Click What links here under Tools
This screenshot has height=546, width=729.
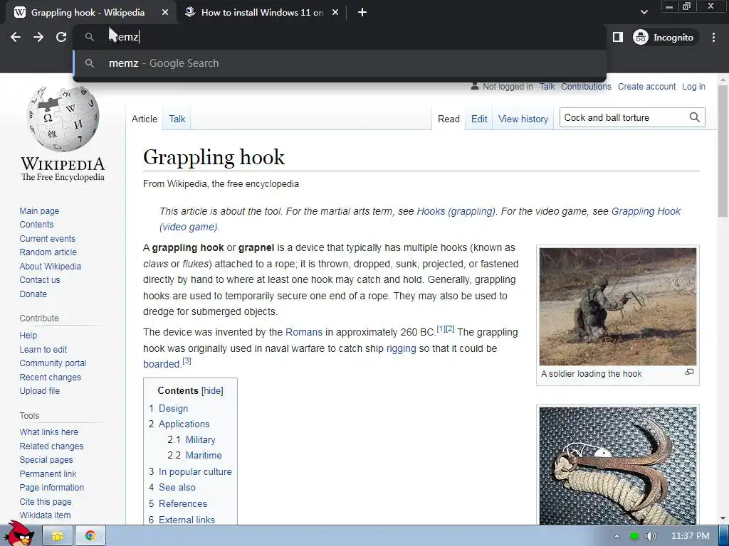pyautogui.click(x=49, y=432)
